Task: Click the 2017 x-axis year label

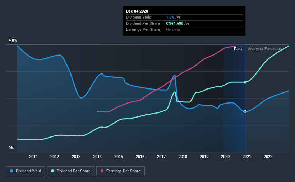Action: coord(161,157)
